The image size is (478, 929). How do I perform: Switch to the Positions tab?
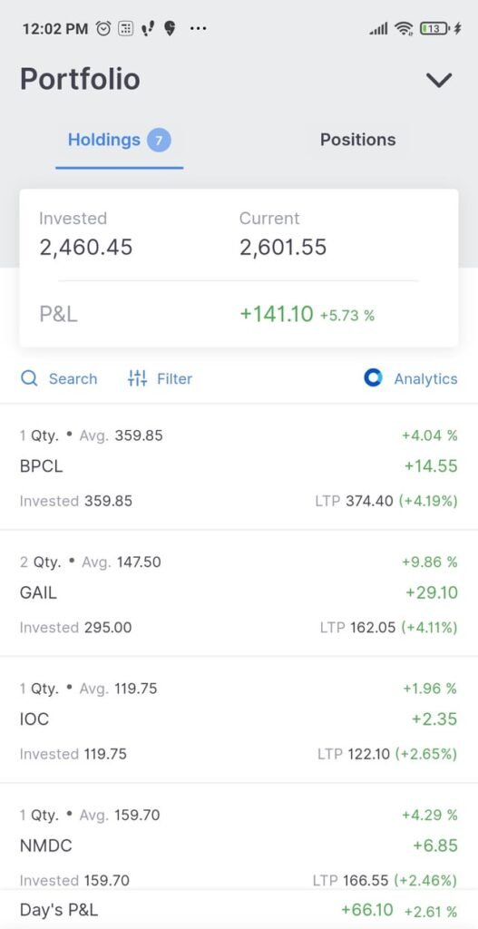(357, 140)
